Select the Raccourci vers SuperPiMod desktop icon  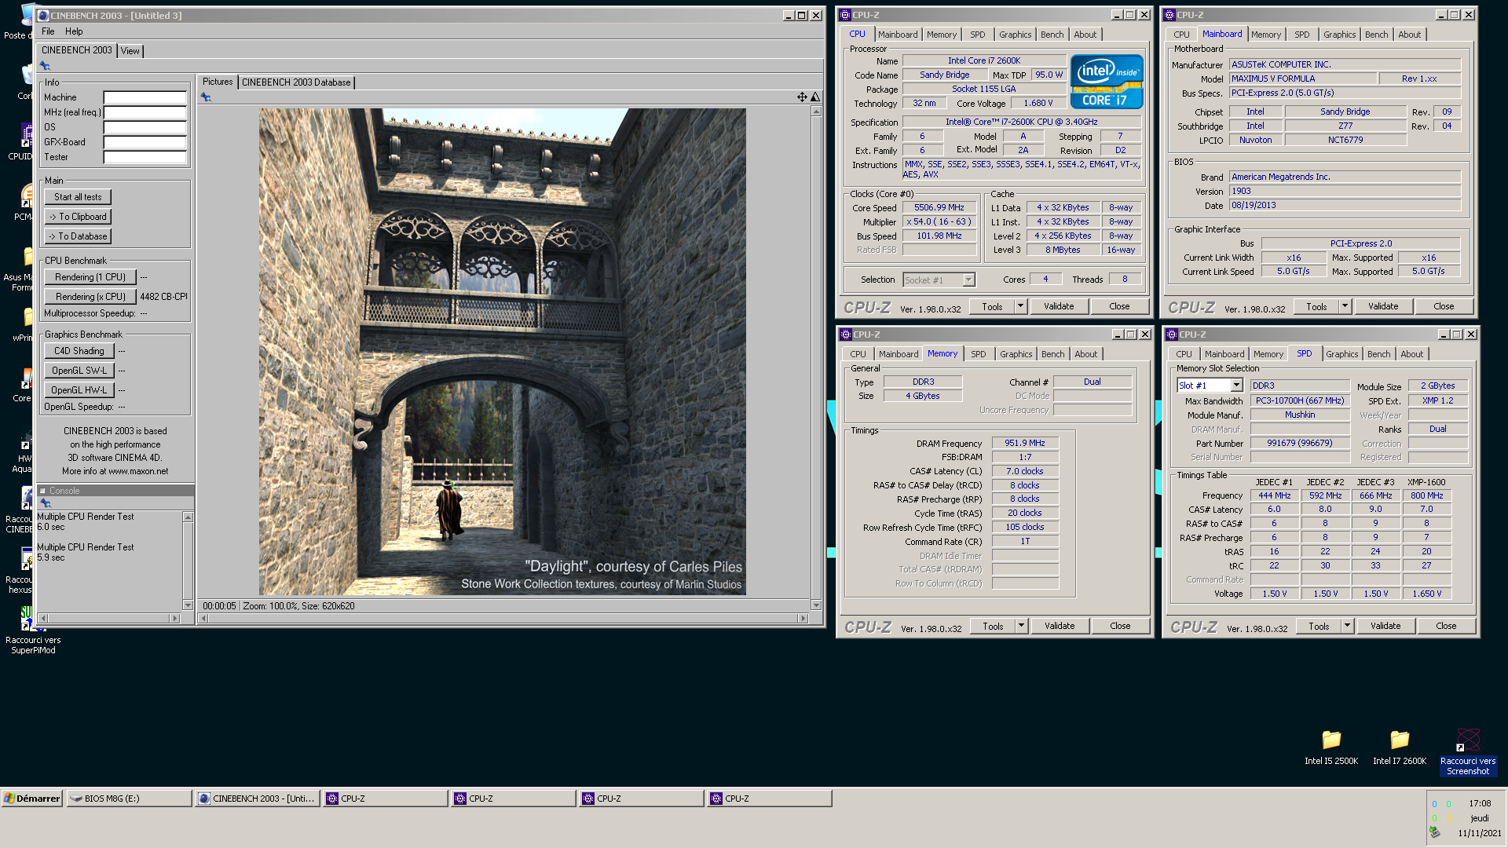coord(33,631)
